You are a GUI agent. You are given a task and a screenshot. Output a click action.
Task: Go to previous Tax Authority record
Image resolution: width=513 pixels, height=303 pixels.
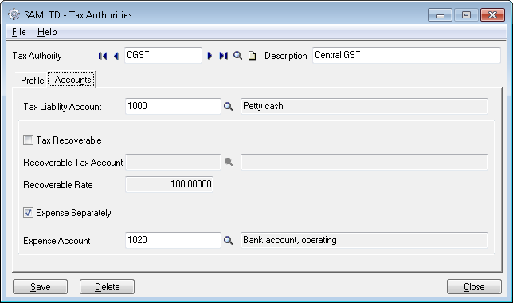tap(116, 56)
